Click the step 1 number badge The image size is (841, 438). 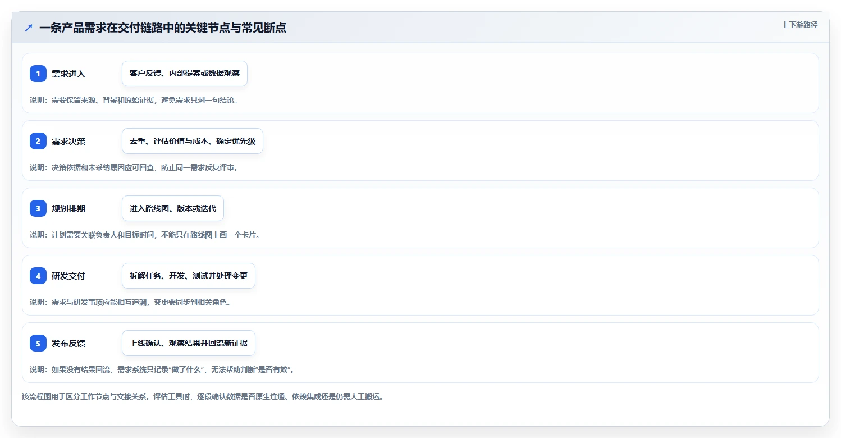pos(38,74)
